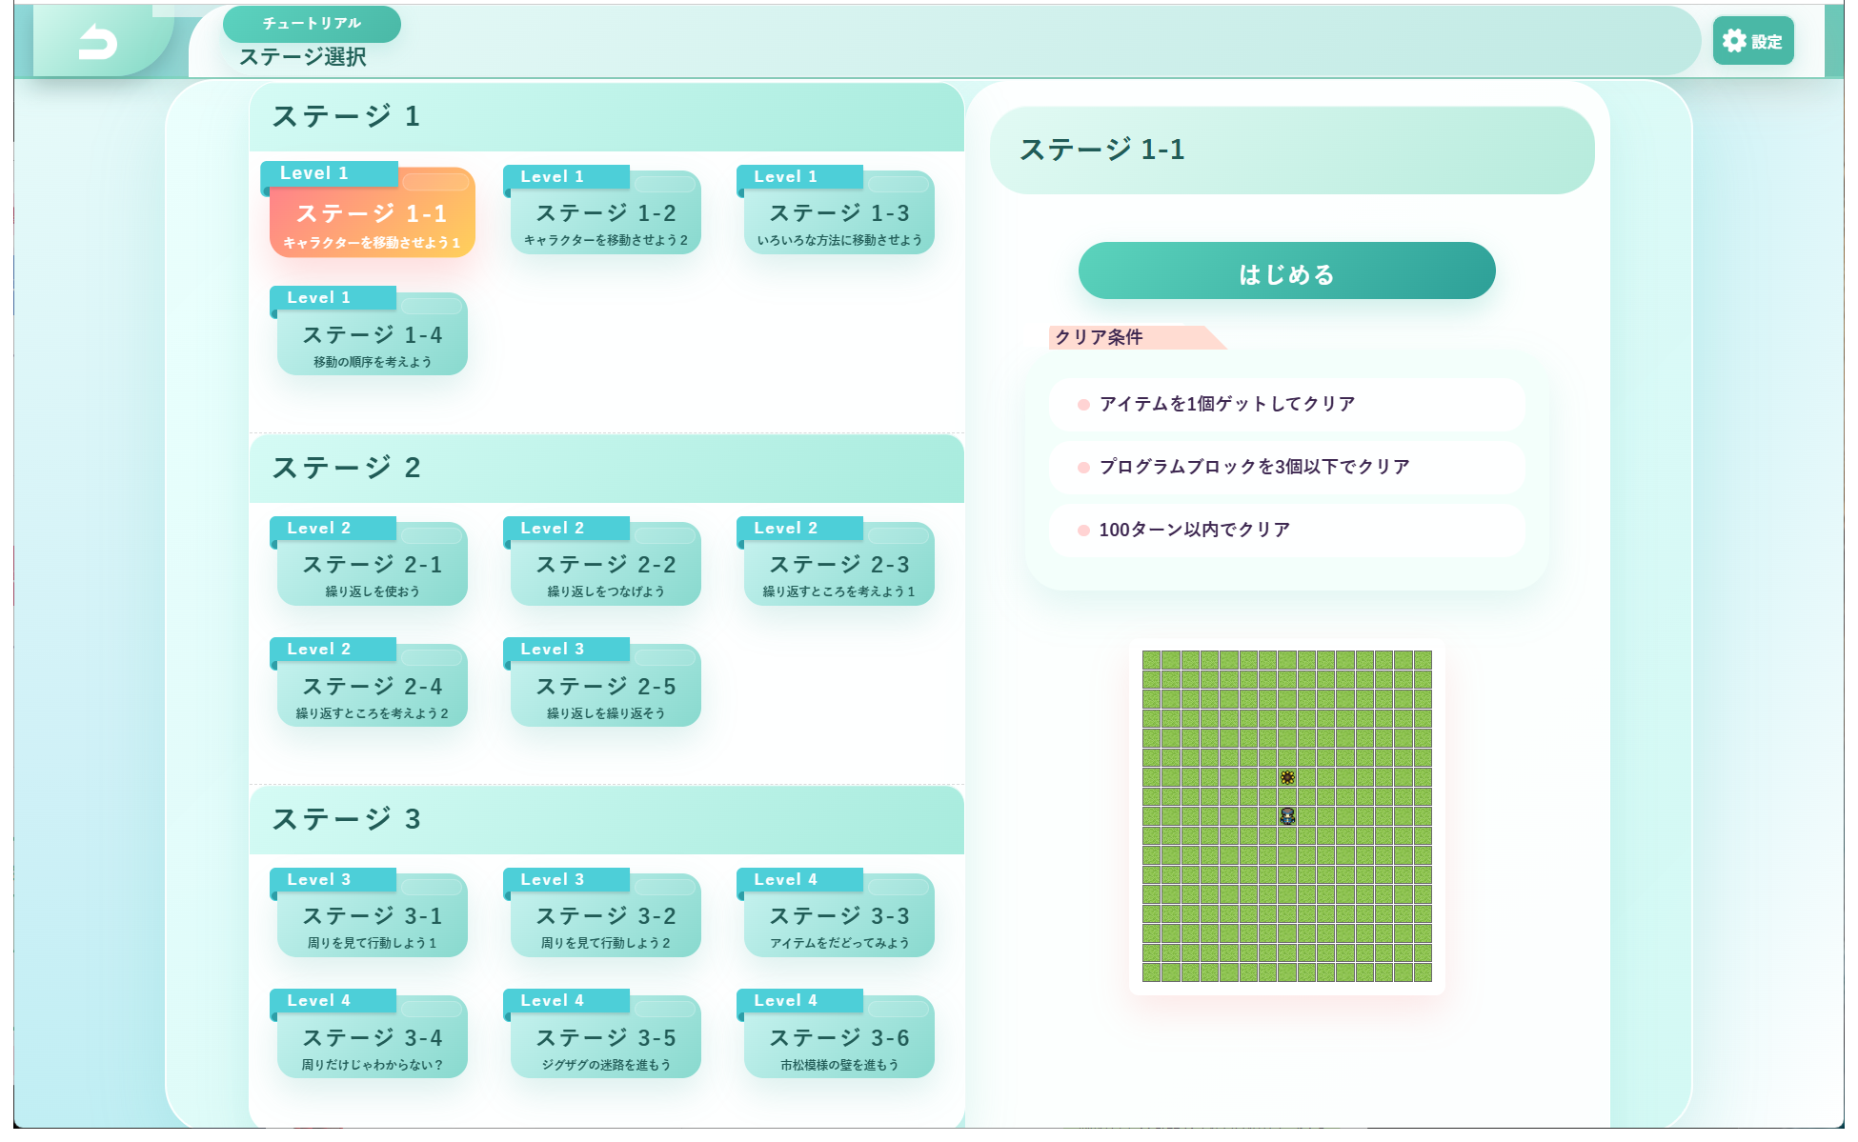Open the 設定 settings gear button

click(x=1752, y=41)
